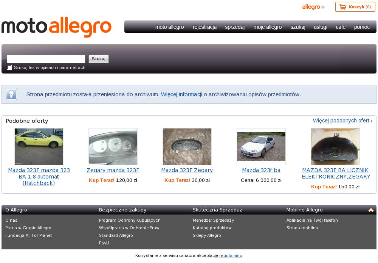Open the moje allegro menu item
The height and width of the screenshot is (263, 378).
(x=268, y=27)
